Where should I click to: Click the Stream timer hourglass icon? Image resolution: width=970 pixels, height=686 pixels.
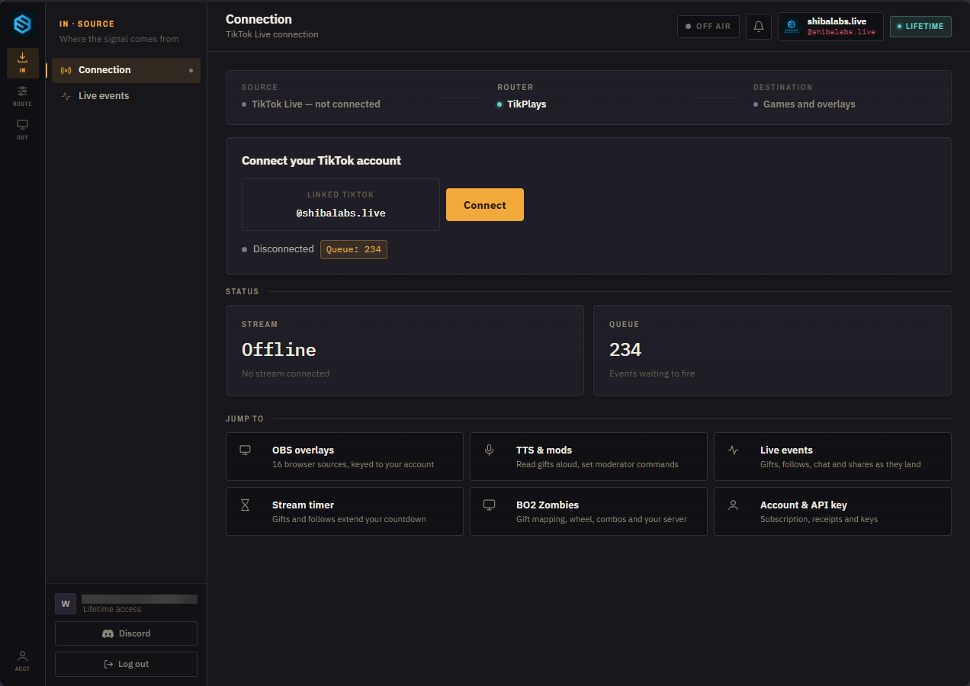tap(245, 505)
